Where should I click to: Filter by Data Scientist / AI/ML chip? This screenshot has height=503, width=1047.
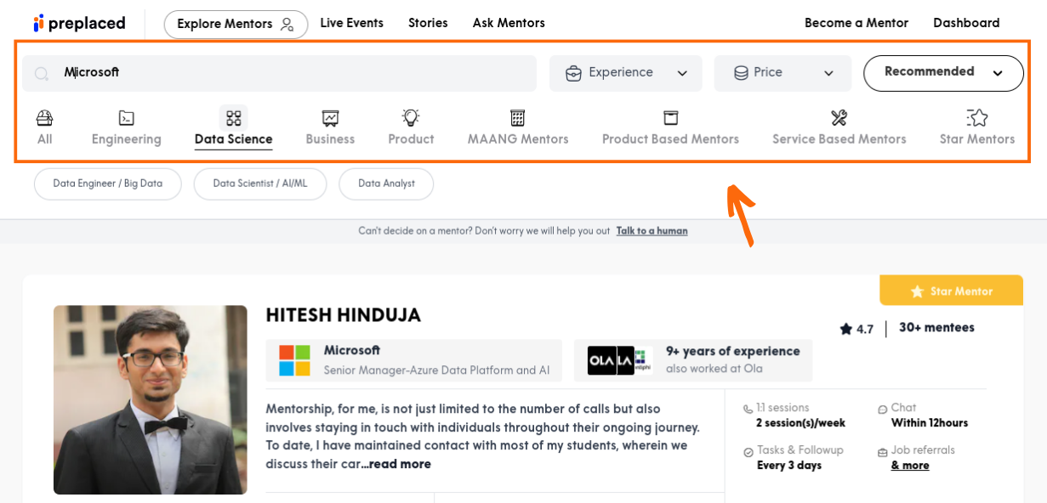click(260, 184)
